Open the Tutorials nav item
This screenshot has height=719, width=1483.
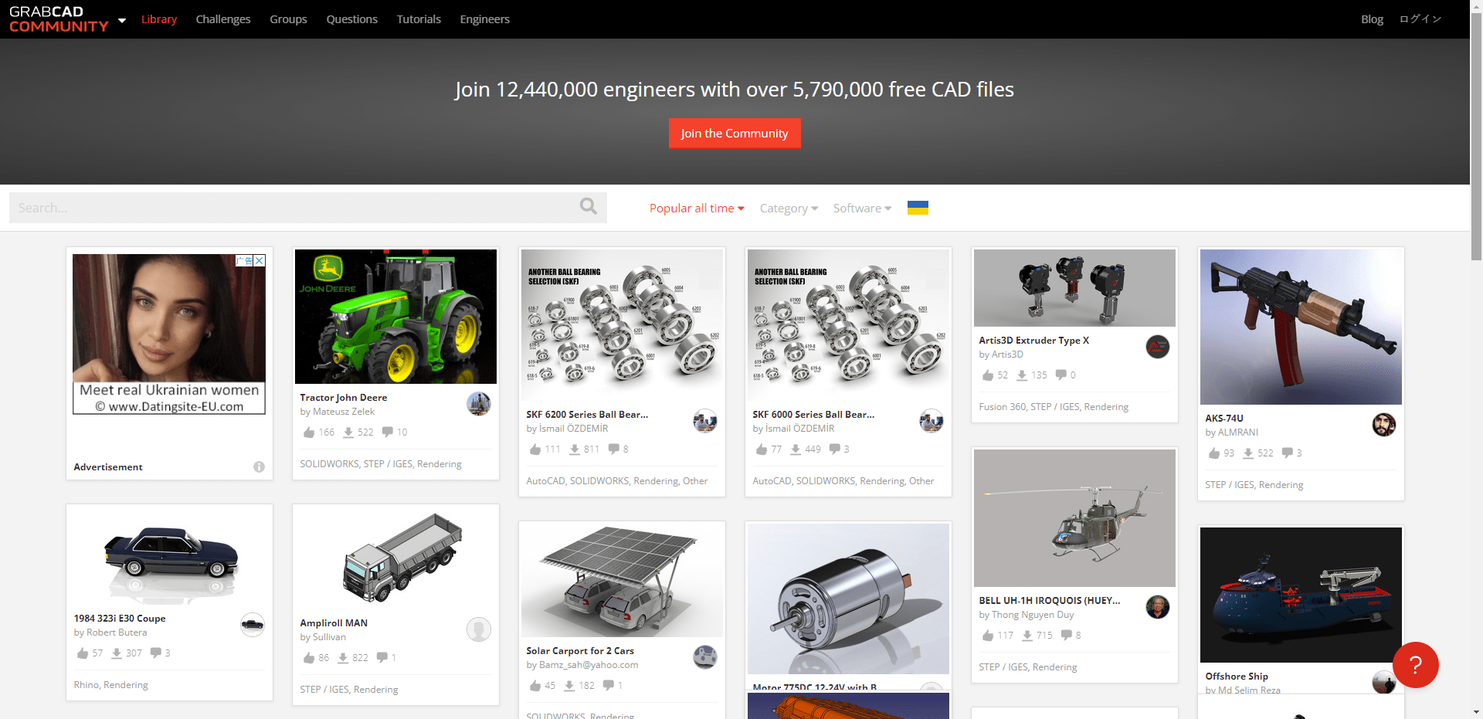point(419,19)
